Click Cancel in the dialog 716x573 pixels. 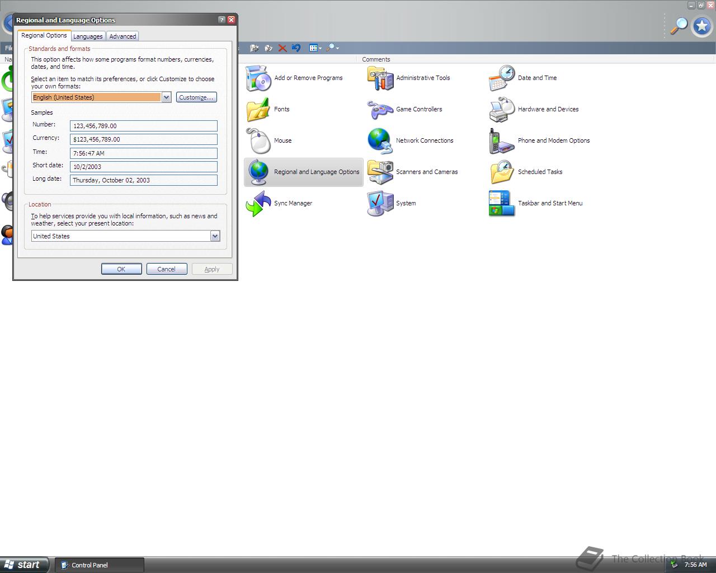click(167, 269)
